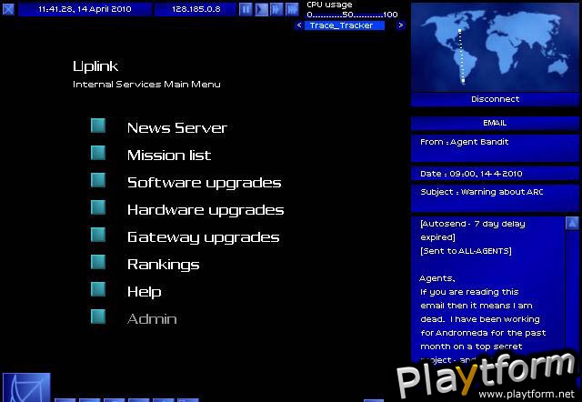This screenshot has width=582, height=402.
Task: Open the Hardware upgrades text entry
Action: pos(206,210)
